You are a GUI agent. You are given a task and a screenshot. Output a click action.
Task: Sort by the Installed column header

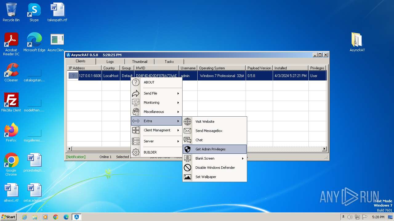(291, 68)
